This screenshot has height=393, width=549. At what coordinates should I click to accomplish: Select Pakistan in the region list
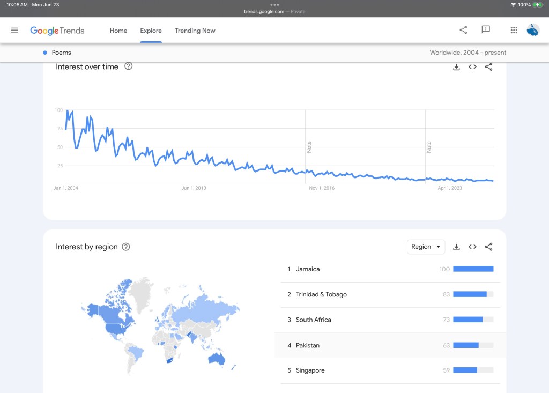(308, 345)
